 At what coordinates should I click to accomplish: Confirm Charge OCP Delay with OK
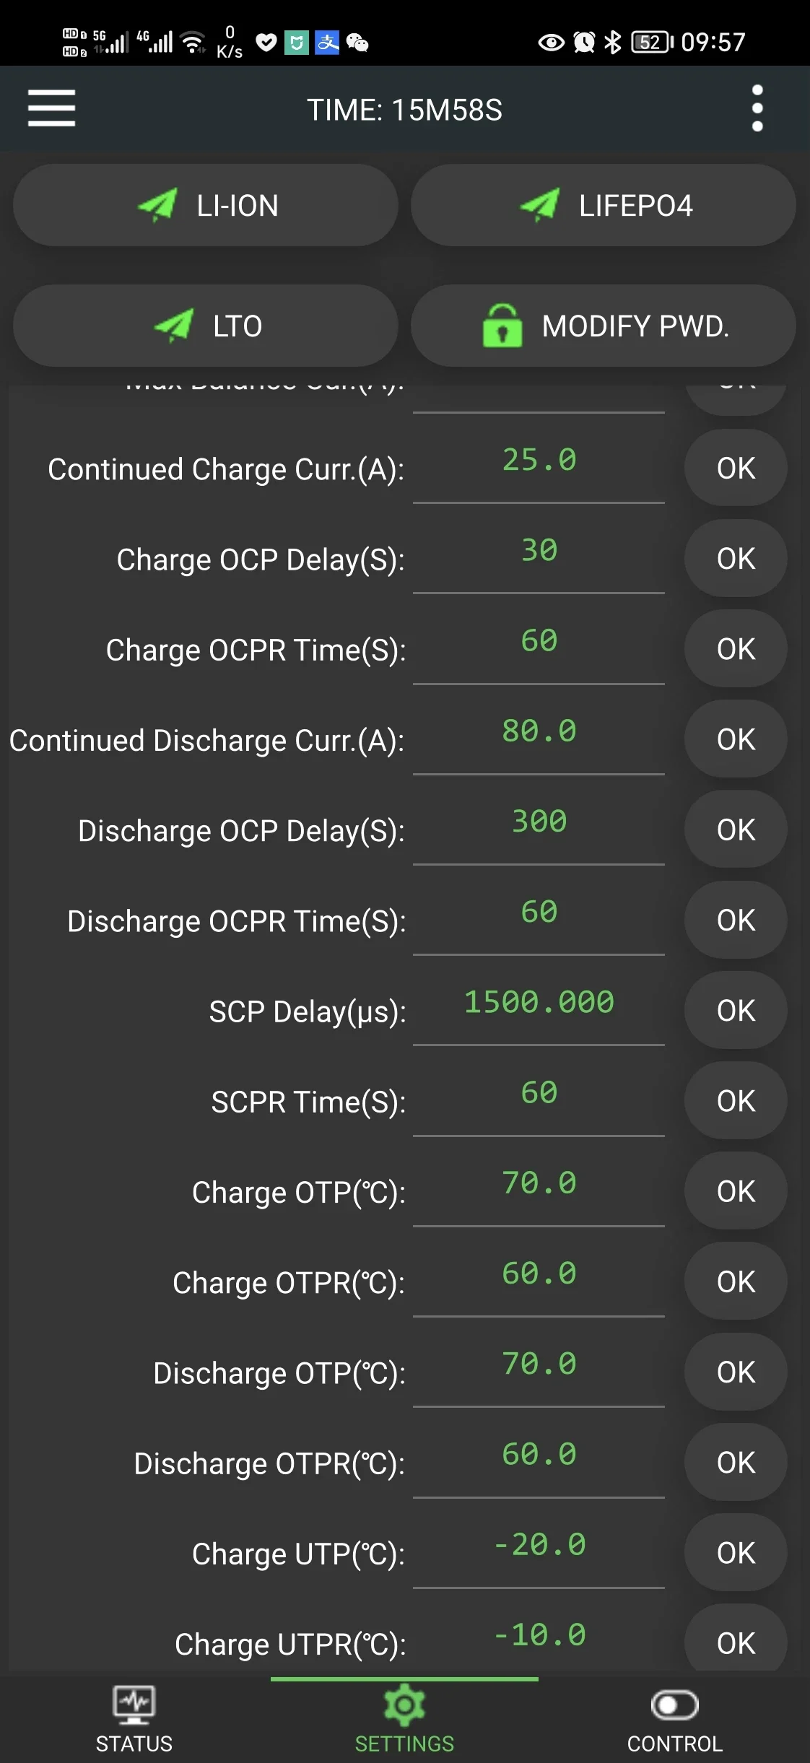point(736,559)
